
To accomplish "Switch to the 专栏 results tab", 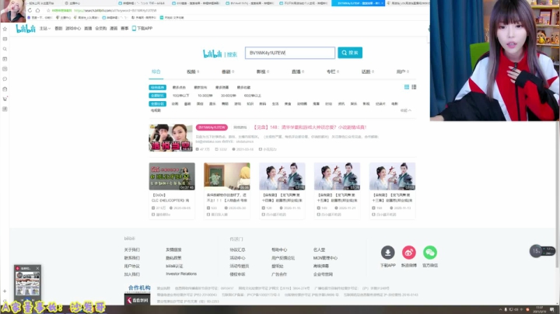I will pos(333,72).
